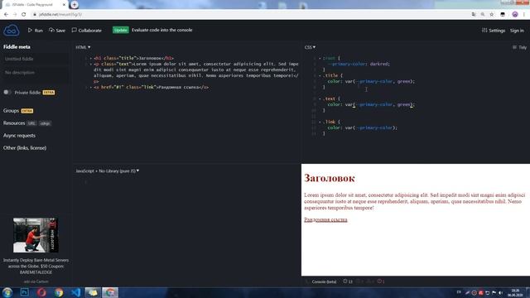Save the fiddle
The image size is (530, 298).
[x=57, y=31]
